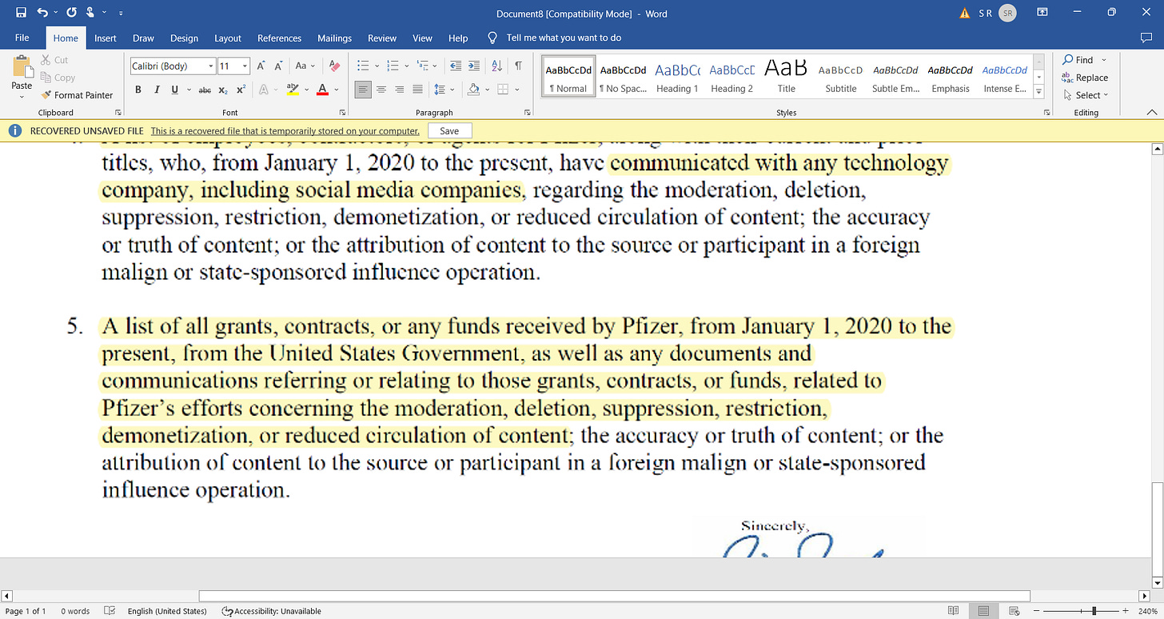
Task: Click the spelling proofing icon in status bar
Action: pos(110,611)
